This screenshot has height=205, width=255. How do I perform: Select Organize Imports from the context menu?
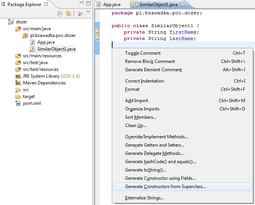[142, 109]
